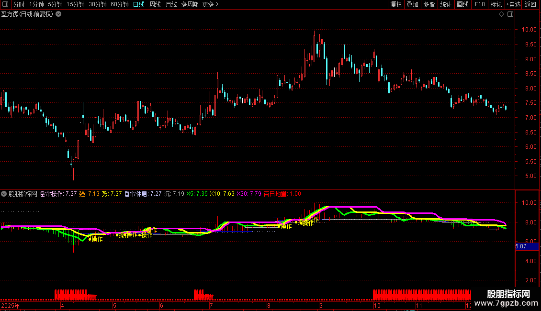Select the 1分钟 period
541x311 pixels.
coord(36,4)
